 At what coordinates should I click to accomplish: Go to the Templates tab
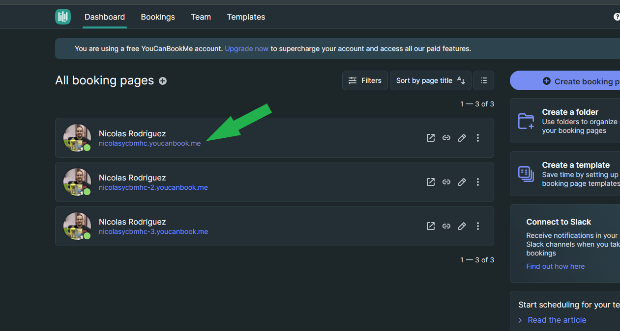pos(246,17)
